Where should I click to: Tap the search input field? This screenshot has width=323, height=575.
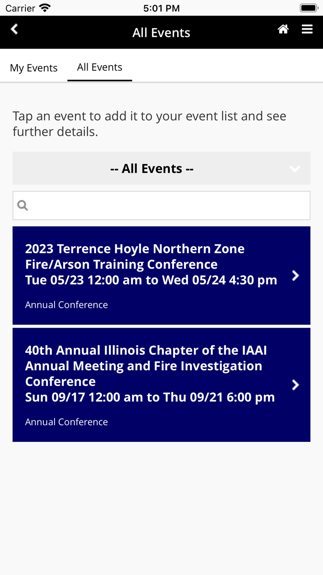[x=161, y=205]
